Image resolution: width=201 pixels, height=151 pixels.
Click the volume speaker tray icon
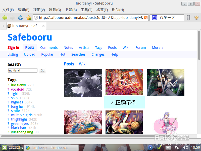pyautogui.click(x=185, y=147)
